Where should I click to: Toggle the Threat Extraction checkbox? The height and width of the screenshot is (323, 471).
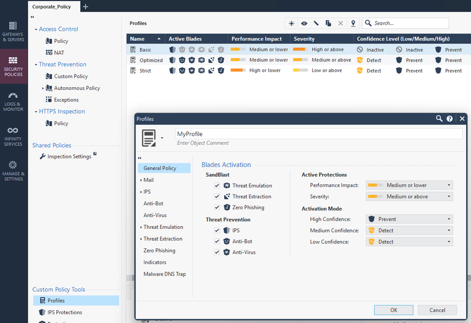click(x=217, y=196)
